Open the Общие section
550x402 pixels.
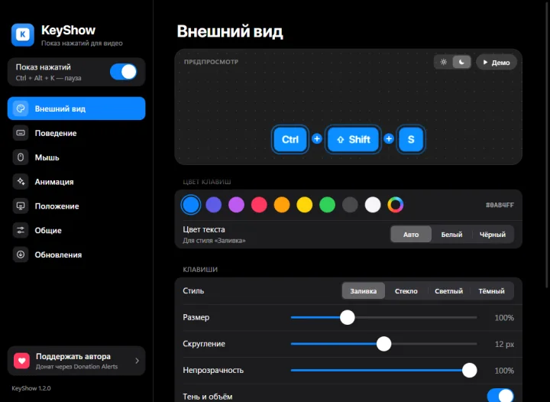tap(76, 230)
